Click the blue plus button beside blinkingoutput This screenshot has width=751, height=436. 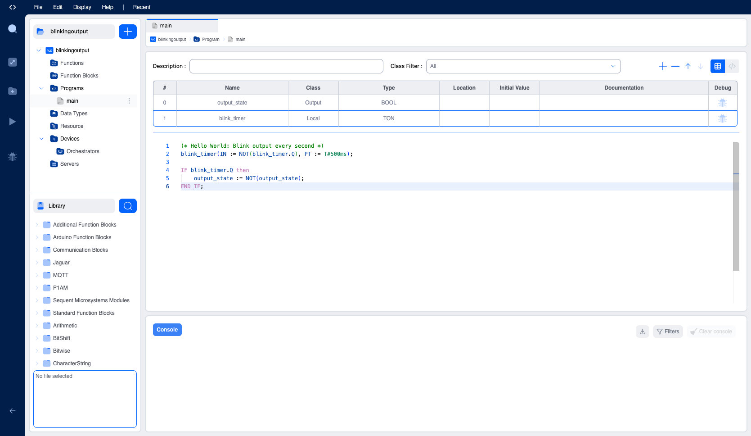[128, 32]
